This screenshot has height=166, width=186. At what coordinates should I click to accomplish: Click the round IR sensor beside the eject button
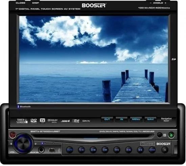click(x=160, y=135)
